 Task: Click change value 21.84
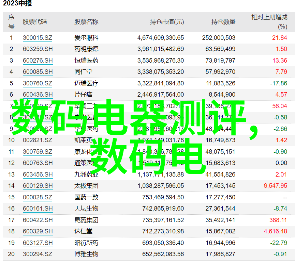click(280, 38)
